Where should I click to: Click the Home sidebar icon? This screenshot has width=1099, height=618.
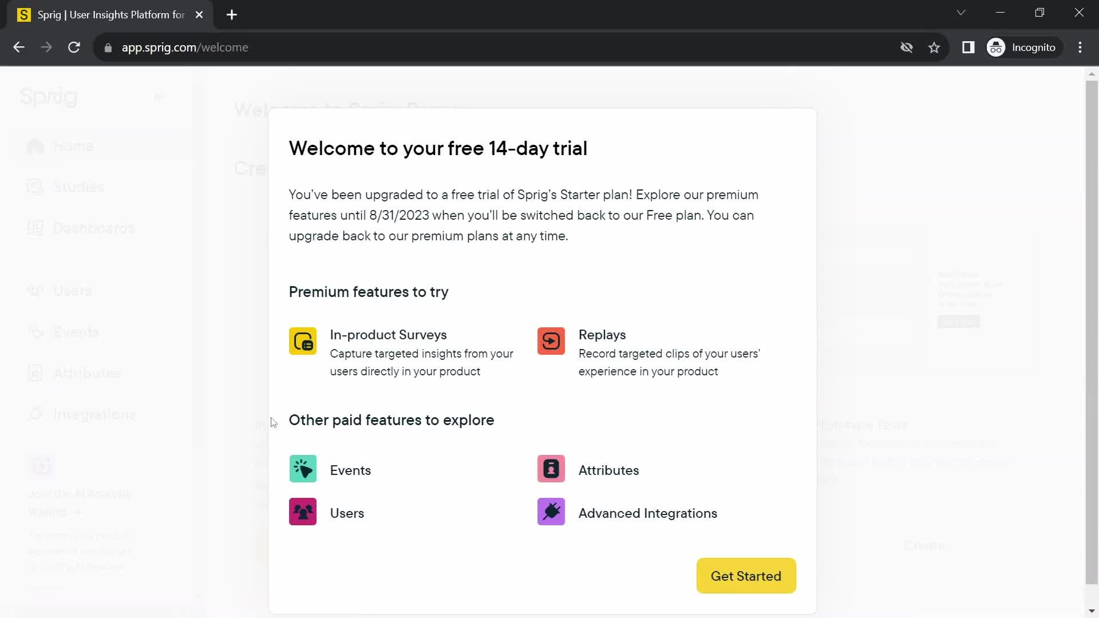tap(35, 146)
